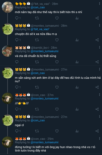Open the tweet starting "đừng tưởng t k biết"
102x155 pixels.
pos(55,149)
